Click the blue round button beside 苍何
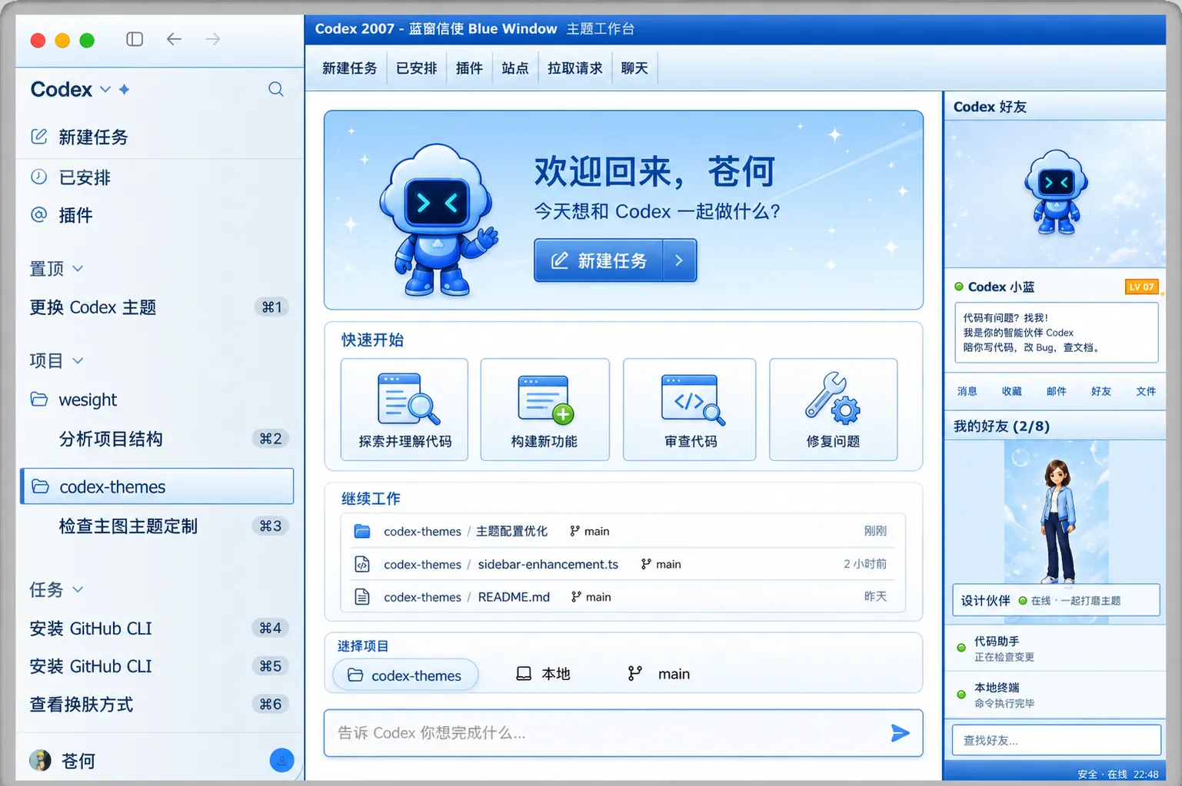Viewport: 1182px width, 786px height. 282,761
